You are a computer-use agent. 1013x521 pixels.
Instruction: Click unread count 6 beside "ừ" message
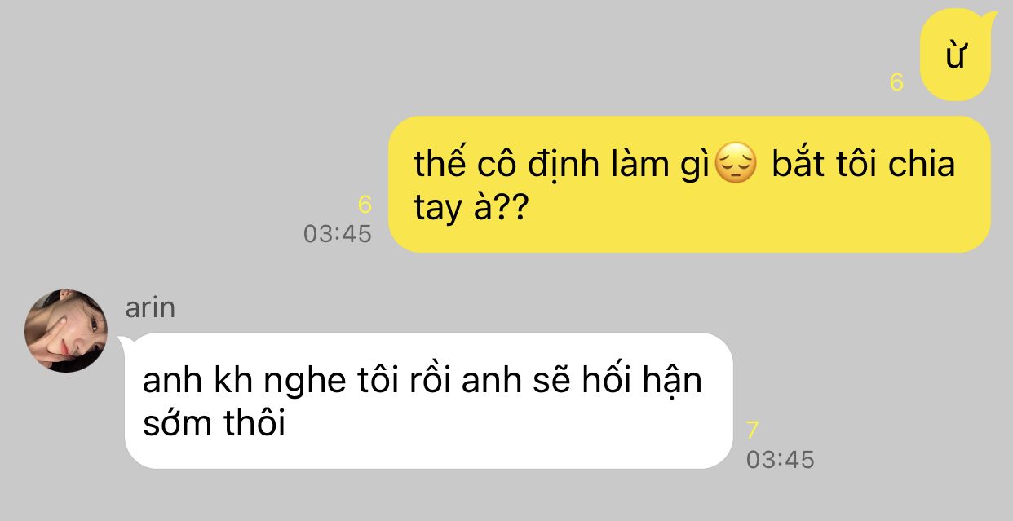(896, 83)
